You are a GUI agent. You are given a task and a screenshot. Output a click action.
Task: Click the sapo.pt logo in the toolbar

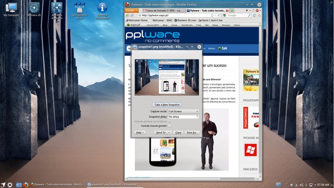(134, 25)
